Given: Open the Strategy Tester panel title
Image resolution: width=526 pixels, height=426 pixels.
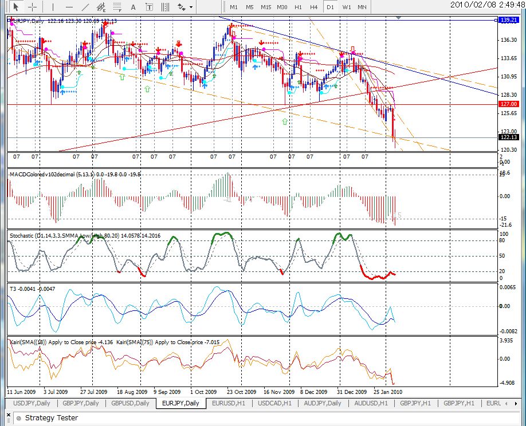Looking at the screenshot, I should [52, 418].
